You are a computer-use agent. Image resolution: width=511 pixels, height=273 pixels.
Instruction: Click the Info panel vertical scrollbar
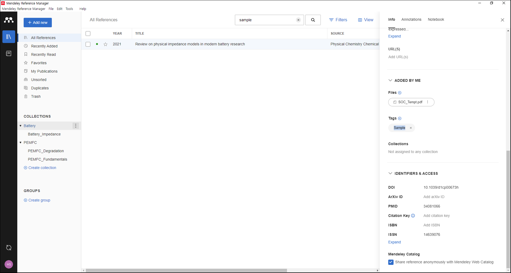click(508, 209)
